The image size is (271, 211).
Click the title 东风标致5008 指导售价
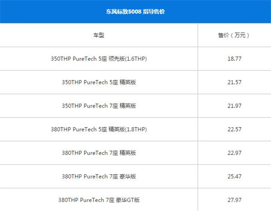tap(135, 12)
